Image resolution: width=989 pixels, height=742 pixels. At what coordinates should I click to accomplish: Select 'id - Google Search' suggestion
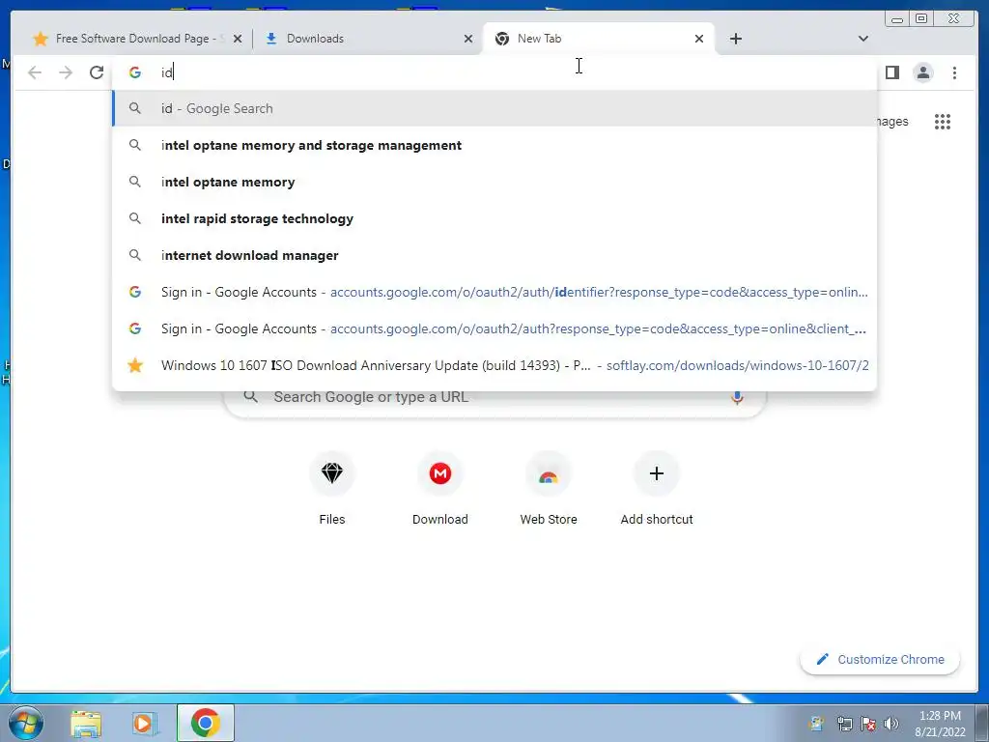(494, 108)
